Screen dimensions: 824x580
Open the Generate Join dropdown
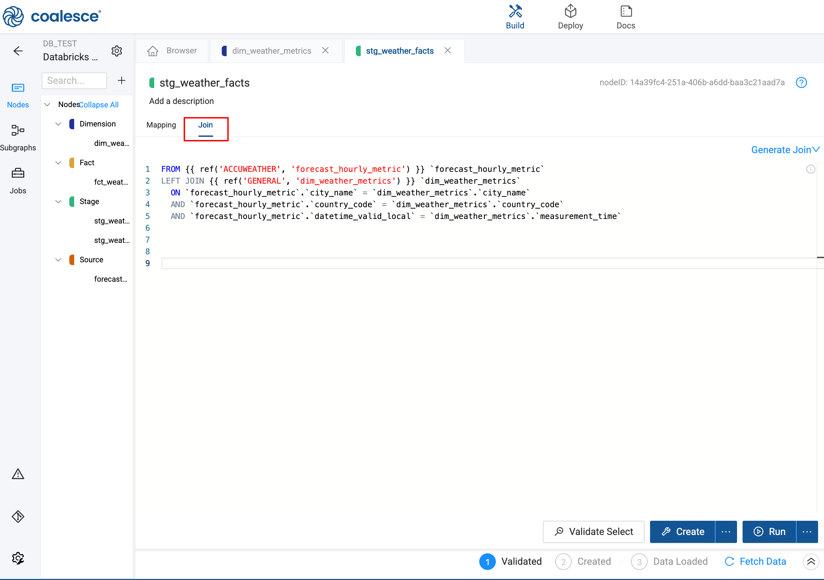coord(785,150)
